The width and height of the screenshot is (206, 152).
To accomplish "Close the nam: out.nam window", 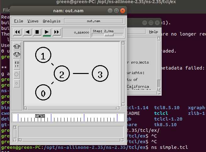I will point(123,11).
